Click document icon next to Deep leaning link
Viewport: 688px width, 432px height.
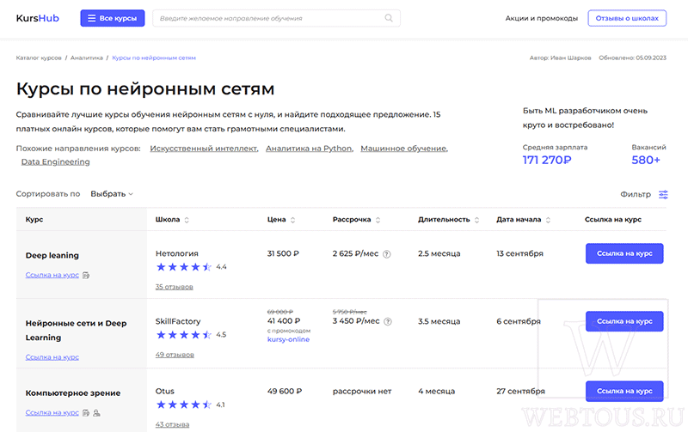(86, 275)
